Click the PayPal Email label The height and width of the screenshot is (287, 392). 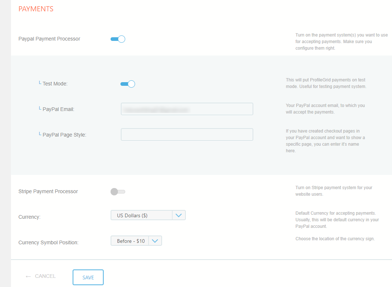pyautogui.click(x=58, y=109)
